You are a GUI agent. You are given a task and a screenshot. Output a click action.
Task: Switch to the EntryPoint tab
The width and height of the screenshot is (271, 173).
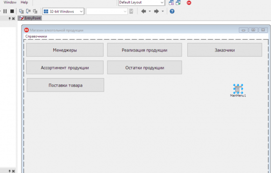pyautogui.click(x=30, y=18)
